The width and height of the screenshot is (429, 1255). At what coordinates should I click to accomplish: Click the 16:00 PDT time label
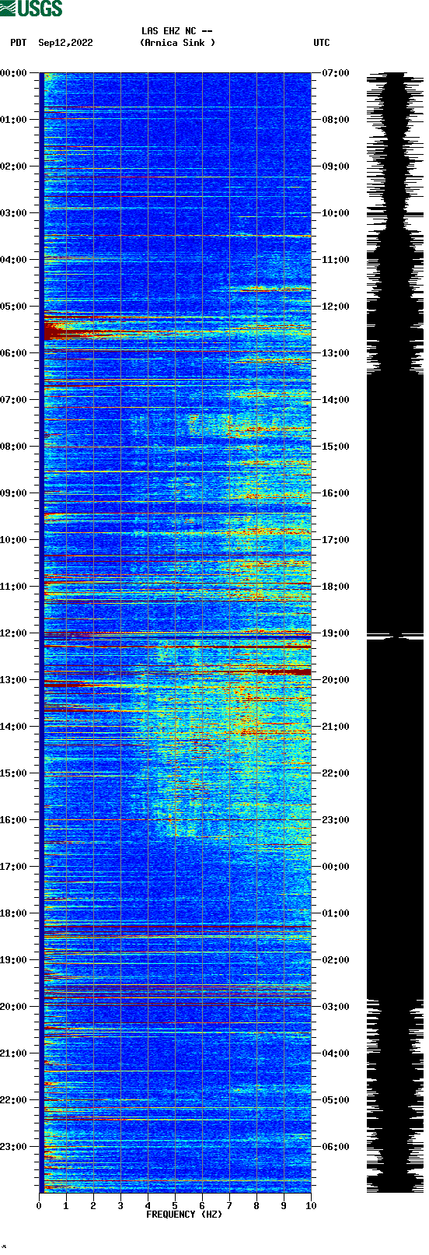point(14,820)
